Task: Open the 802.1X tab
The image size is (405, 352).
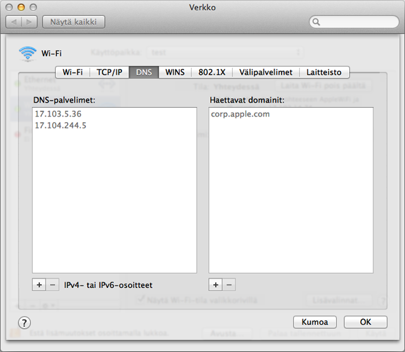Action: pos(212,72)
